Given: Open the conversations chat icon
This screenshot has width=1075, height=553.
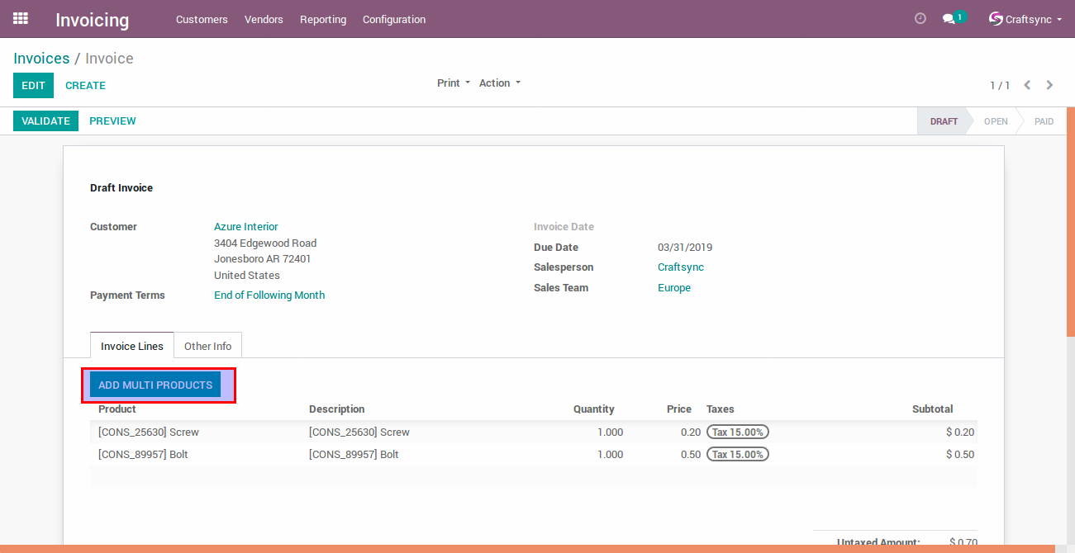Looking at the screenshot, I should 949,19.
